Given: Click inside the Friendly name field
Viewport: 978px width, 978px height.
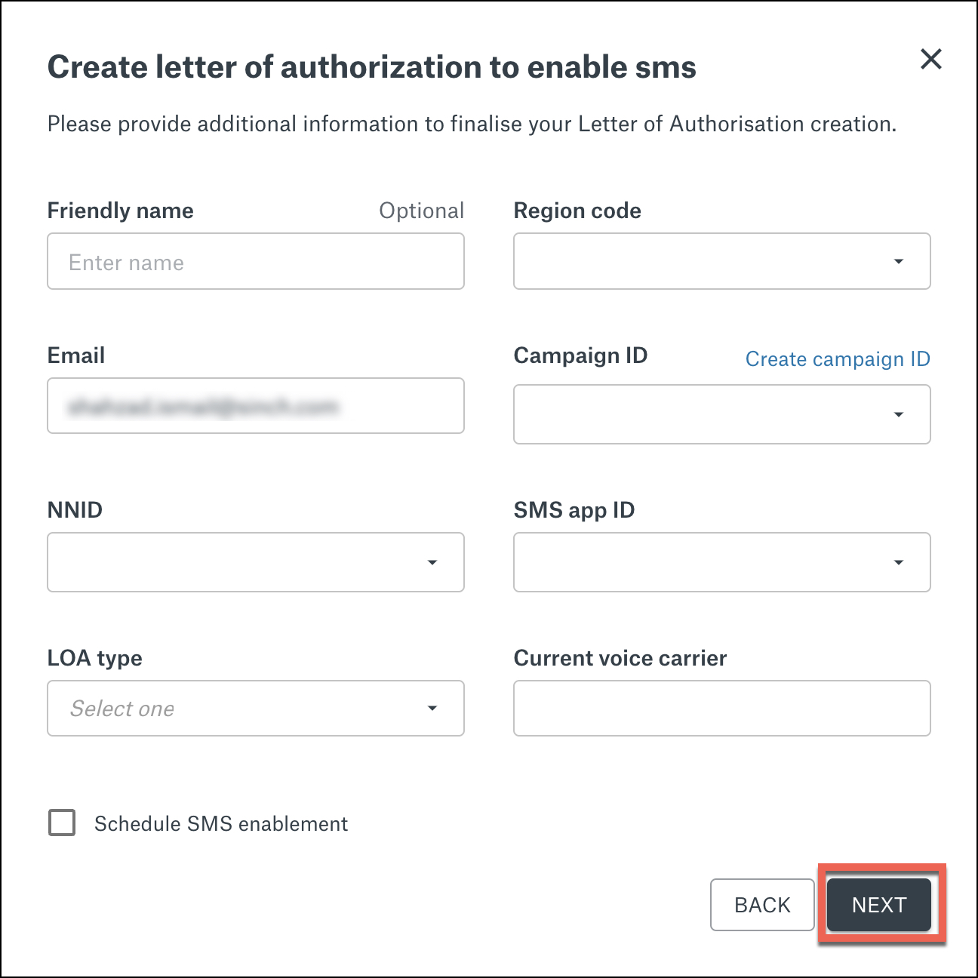Looking at the screenshot, I should tap(256, 262).
